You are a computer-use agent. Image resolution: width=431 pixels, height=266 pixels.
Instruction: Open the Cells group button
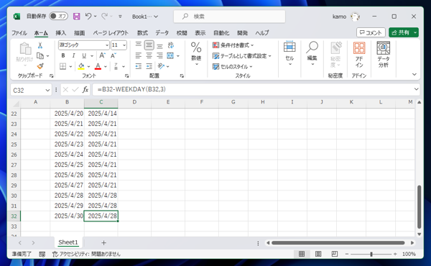289,54
